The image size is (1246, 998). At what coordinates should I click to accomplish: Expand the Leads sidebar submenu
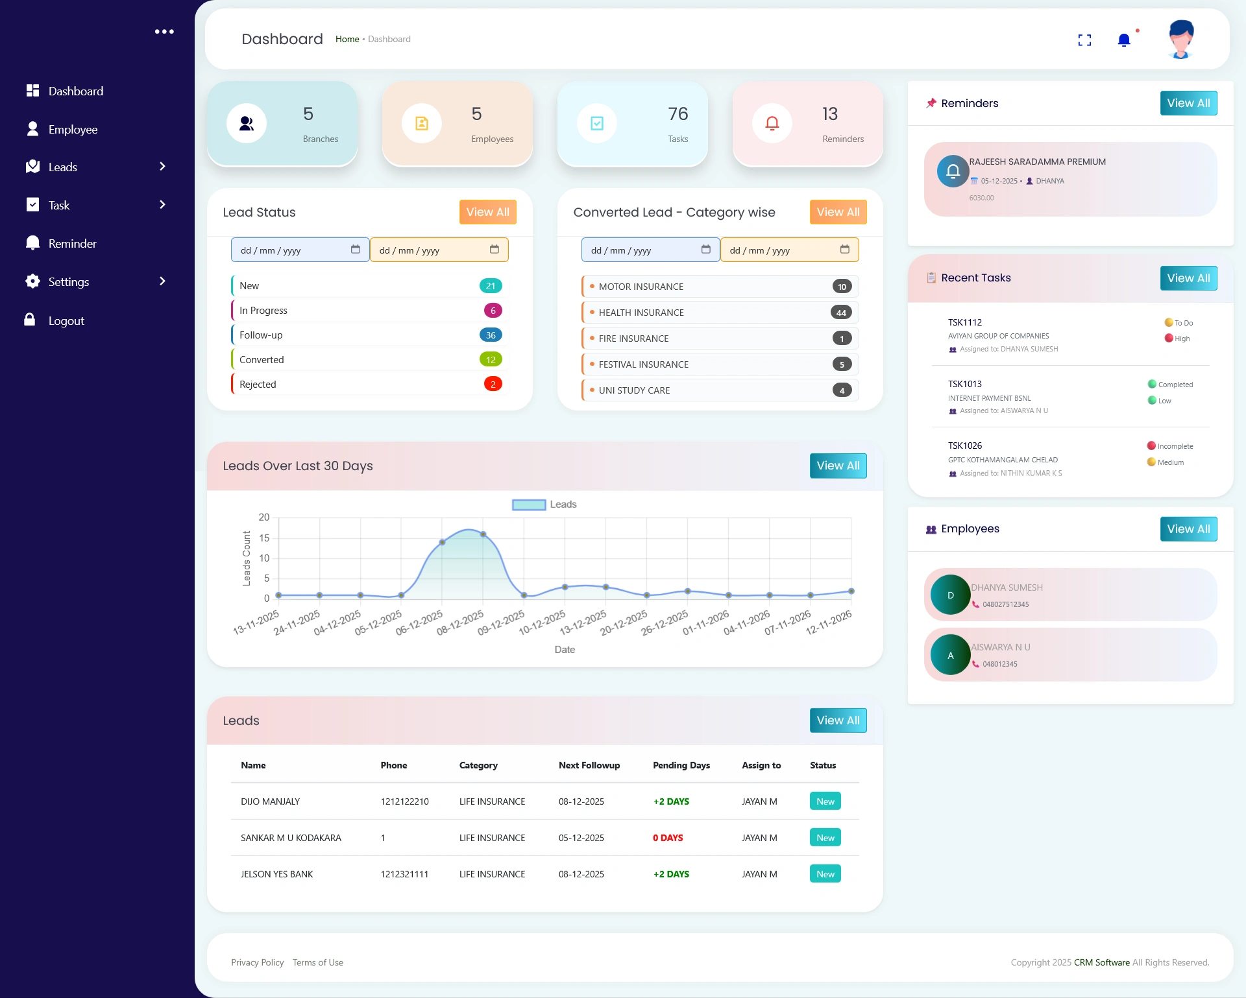162,167
